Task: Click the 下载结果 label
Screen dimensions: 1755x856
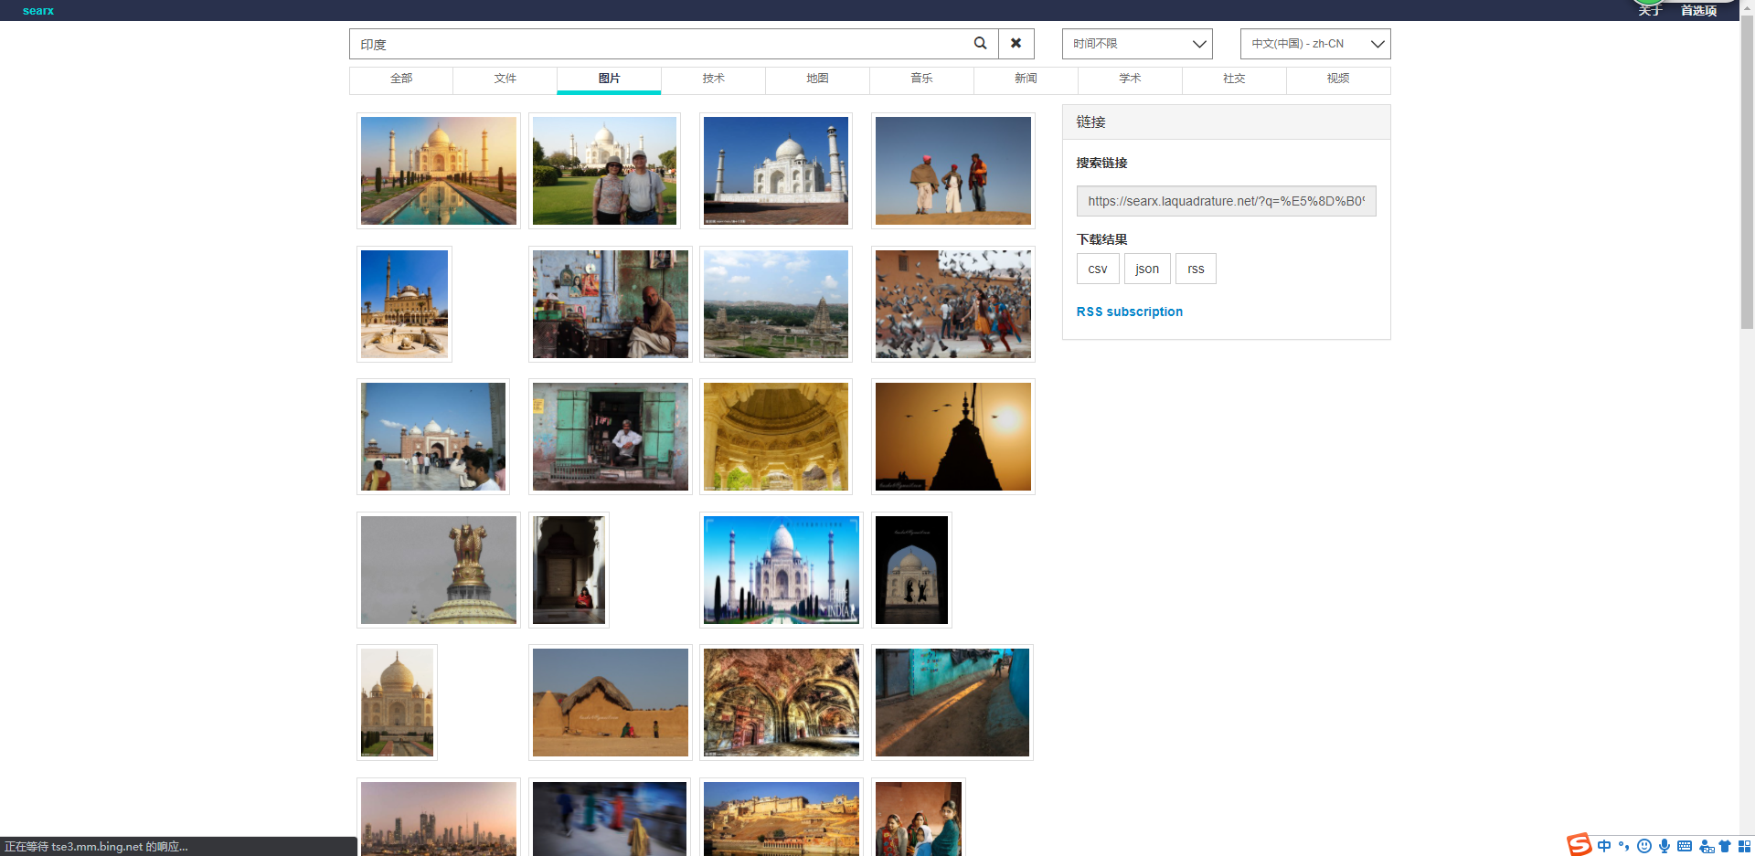Action: 1101,239
